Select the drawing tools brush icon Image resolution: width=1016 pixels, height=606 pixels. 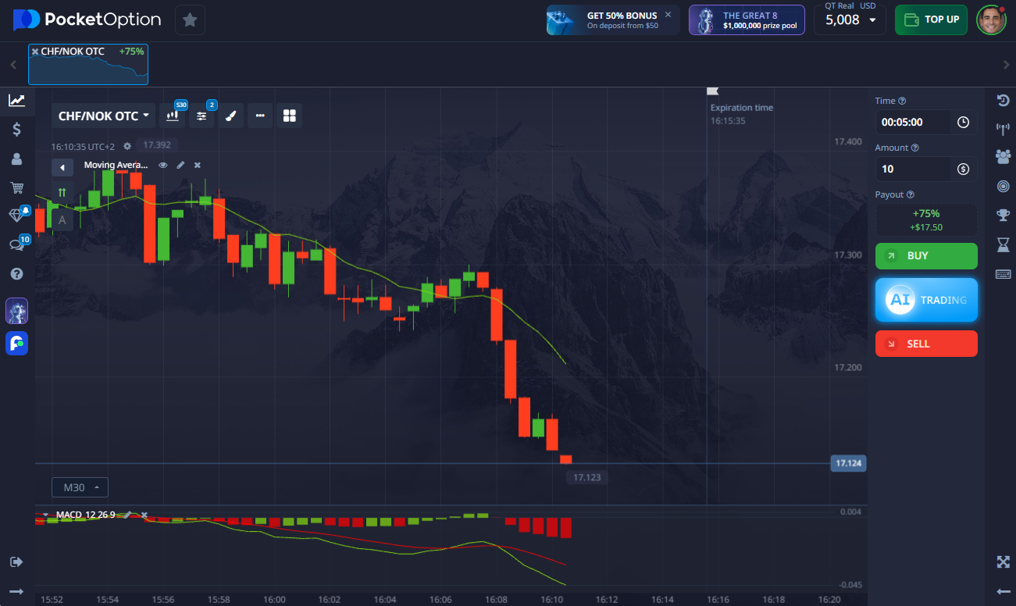click(x=230, y=116)
